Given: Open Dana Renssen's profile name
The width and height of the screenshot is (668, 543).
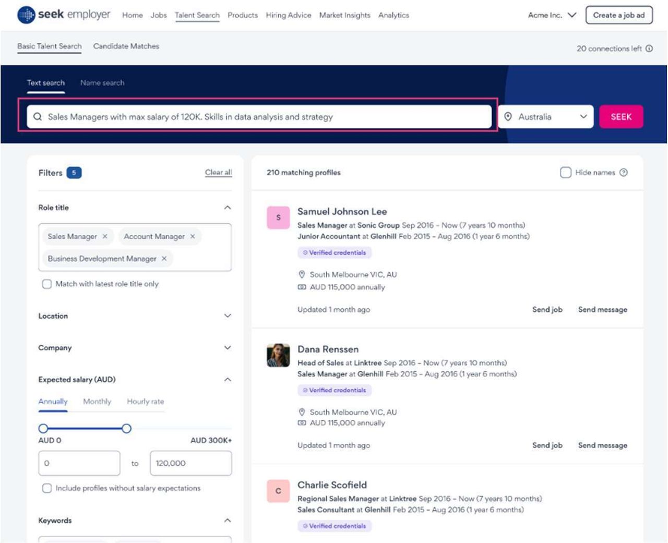Looking at the screenshot, I should 328,349.
